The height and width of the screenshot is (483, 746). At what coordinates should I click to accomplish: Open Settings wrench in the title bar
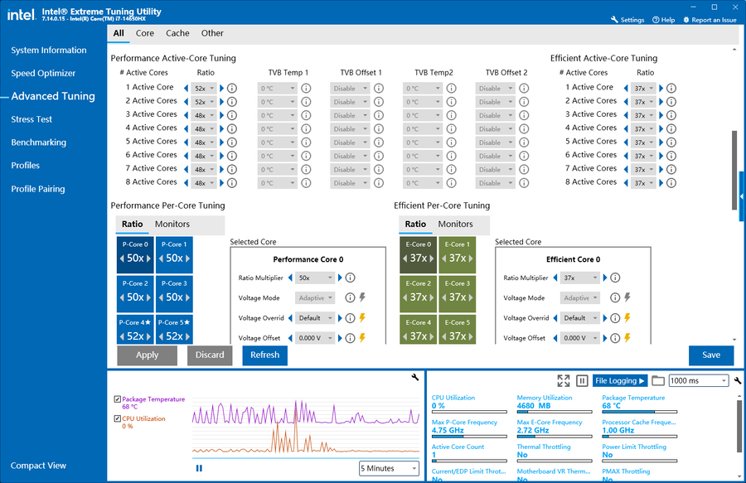click(x=627, y=20)
